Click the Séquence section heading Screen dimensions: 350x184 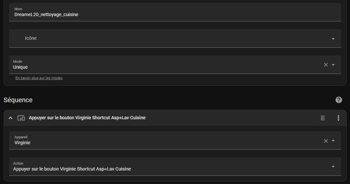(18, 100)
